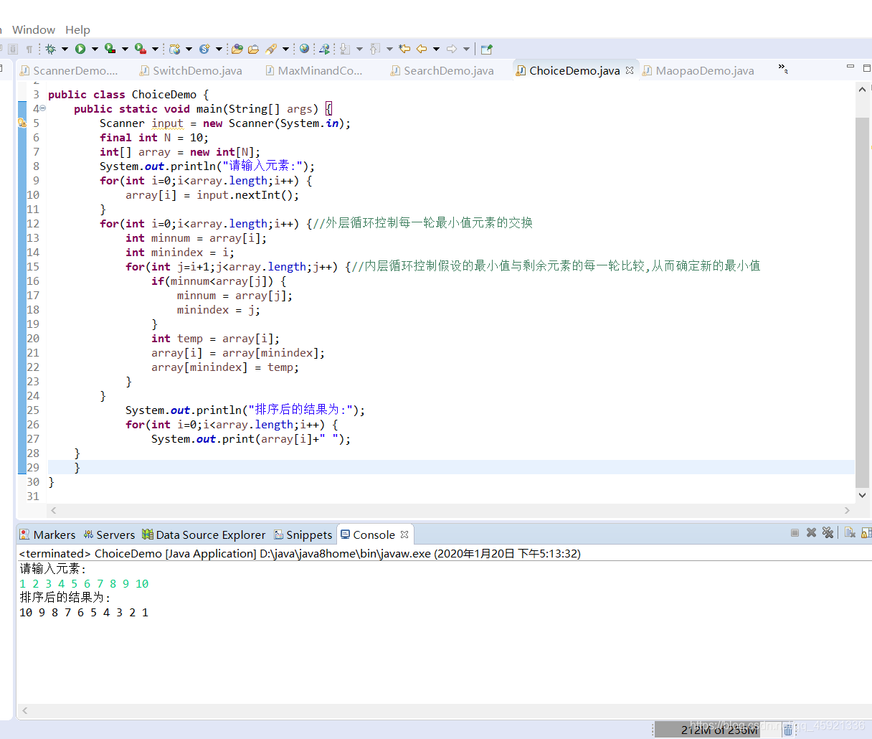Click the editor horizontal scroll right arrow

coord(847,510)
